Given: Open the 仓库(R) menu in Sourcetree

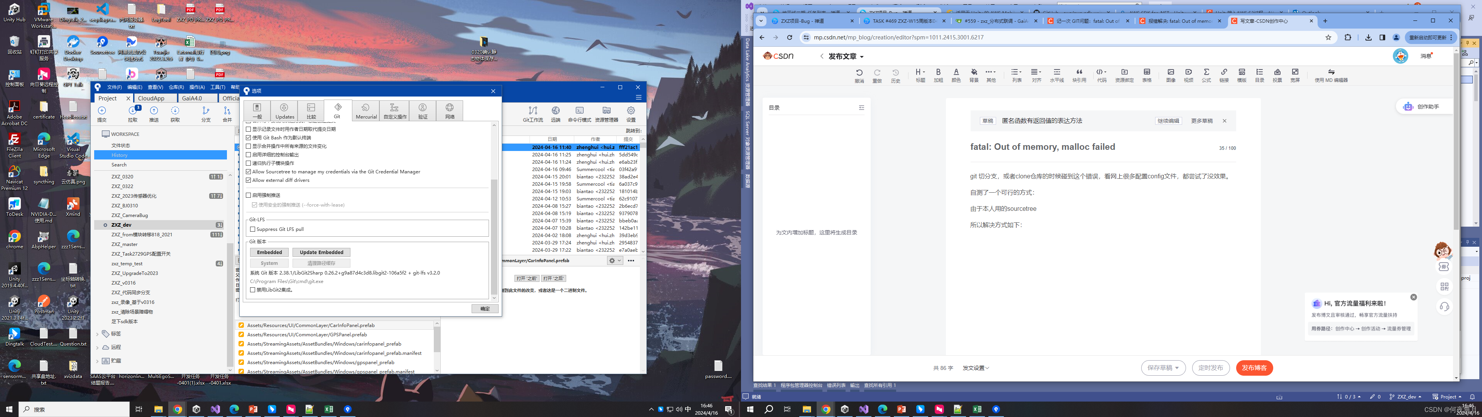Looking at the screenshot, I should coord(176,87).
